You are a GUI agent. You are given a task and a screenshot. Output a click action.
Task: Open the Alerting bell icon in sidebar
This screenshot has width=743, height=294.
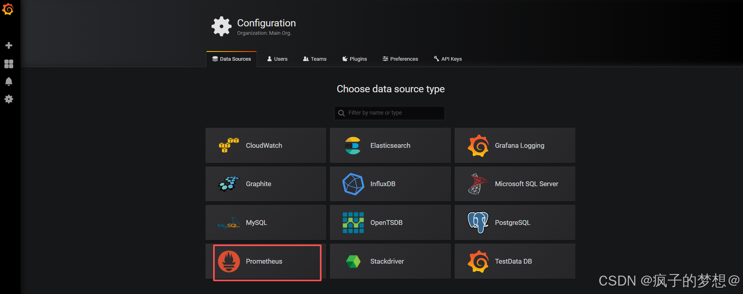pyautogui.click(x=9, y=81)
